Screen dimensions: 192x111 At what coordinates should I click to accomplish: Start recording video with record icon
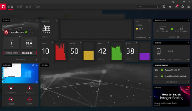tap(29, 88)
